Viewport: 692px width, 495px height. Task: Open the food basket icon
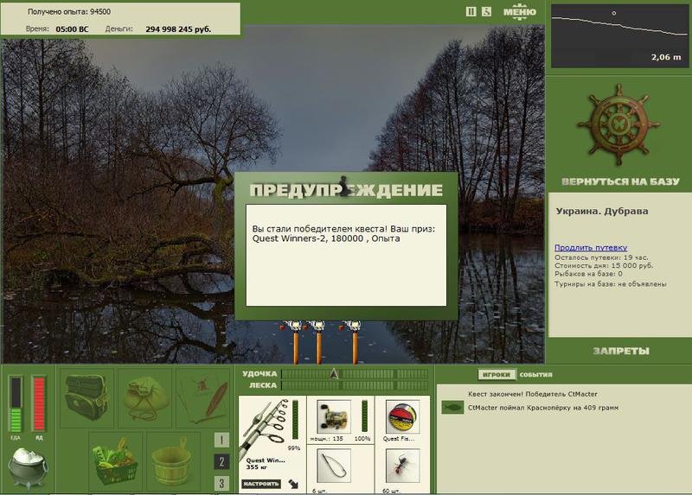point(115,461)
